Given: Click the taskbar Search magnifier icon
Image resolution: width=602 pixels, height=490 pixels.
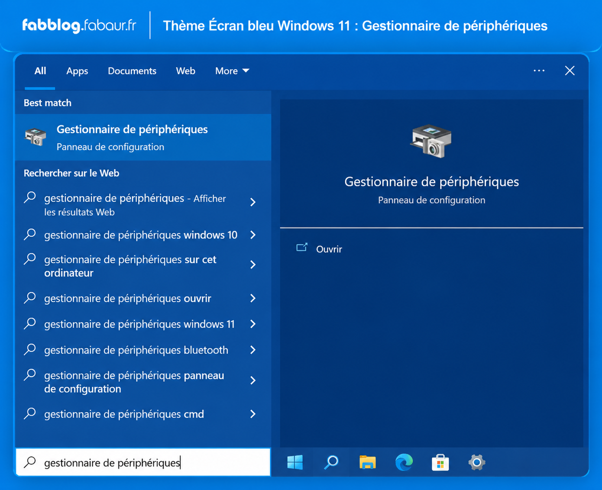Looking at the screenshot, I should 331,462.
